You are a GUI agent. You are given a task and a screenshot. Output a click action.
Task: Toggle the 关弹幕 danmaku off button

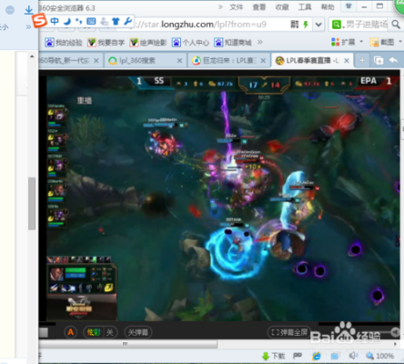click(x=138, y=332)
